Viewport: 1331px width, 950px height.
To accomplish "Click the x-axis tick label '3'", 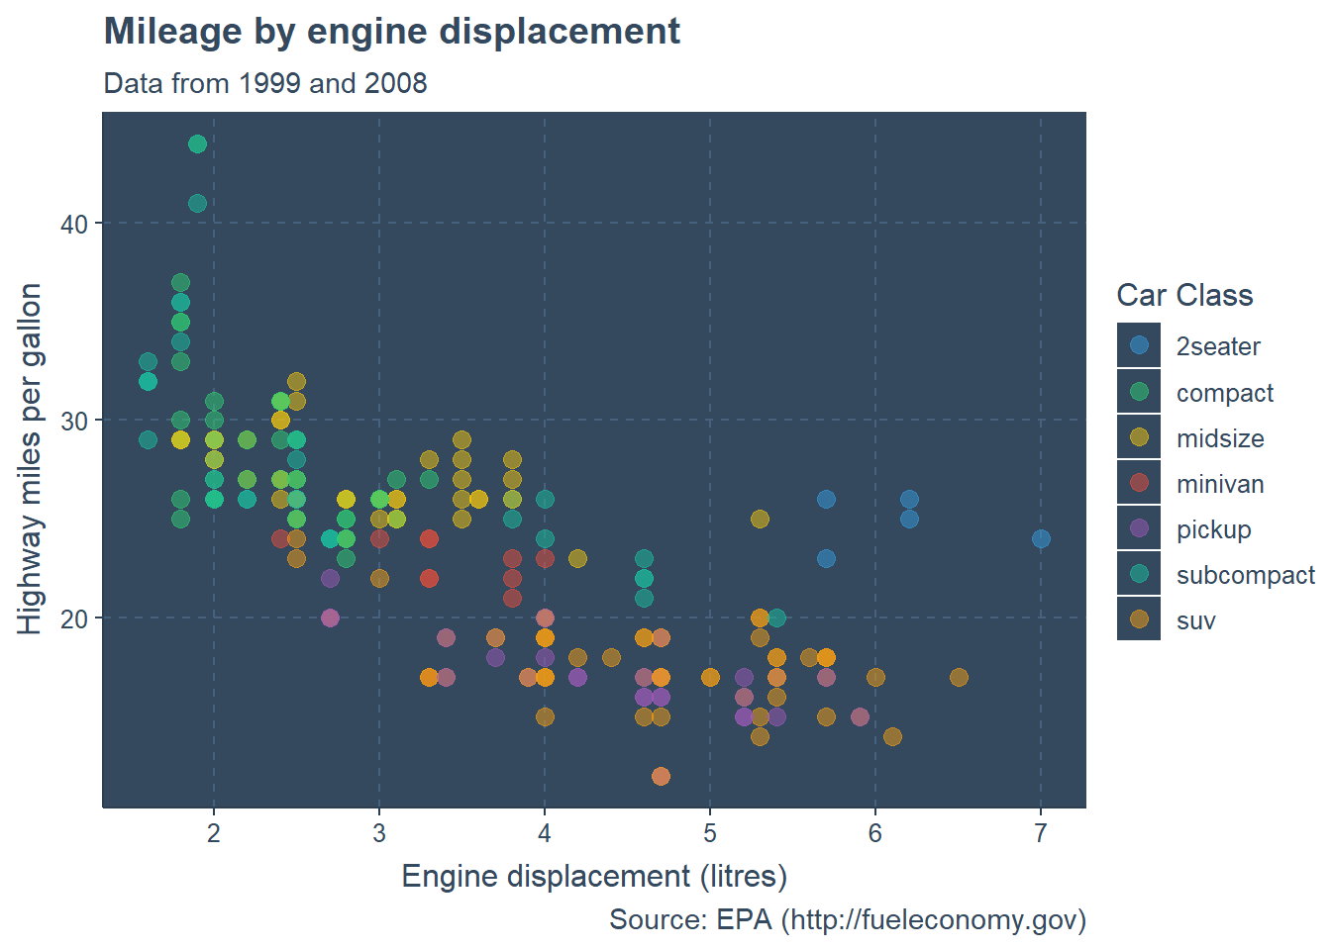I will 379,833.
